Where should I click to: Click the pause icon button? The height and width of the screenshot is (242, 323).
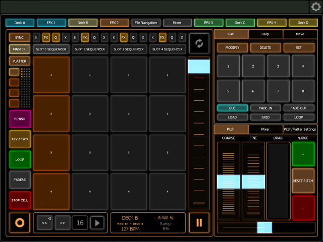pos(199,222)
